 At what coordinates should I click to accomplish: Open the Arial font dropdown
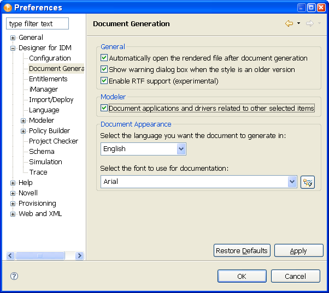point(292,182)
